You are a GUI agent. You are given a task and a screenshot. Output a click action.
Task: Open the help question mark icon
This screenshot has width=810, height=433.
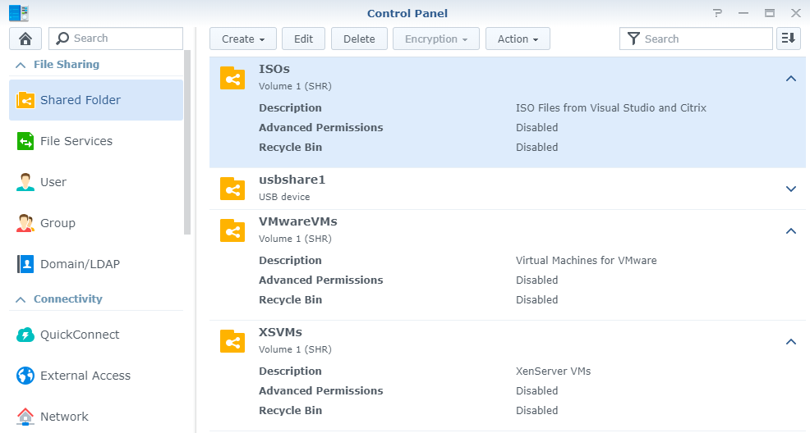click(718, 13)
